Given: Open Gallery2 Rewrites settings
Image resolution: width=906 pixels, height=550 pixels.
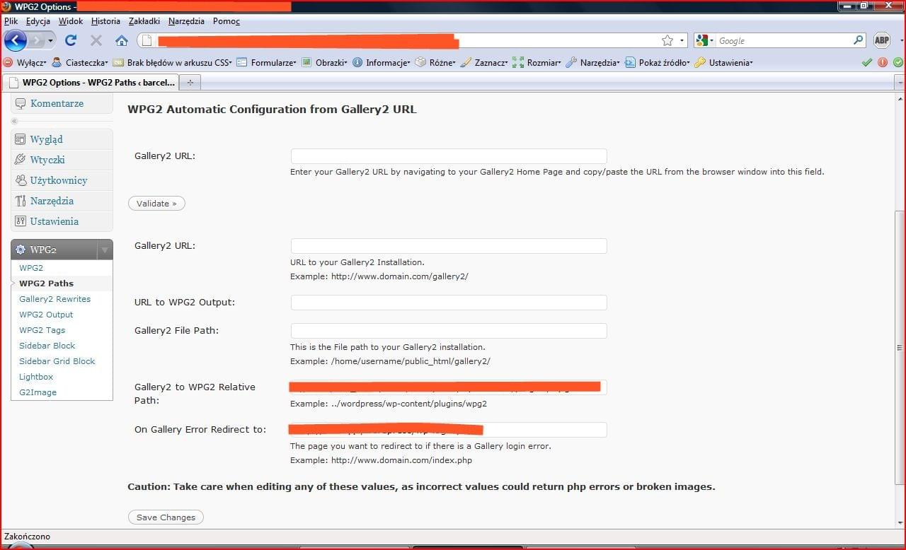Looking at the screenshot, I should [55, 299].
